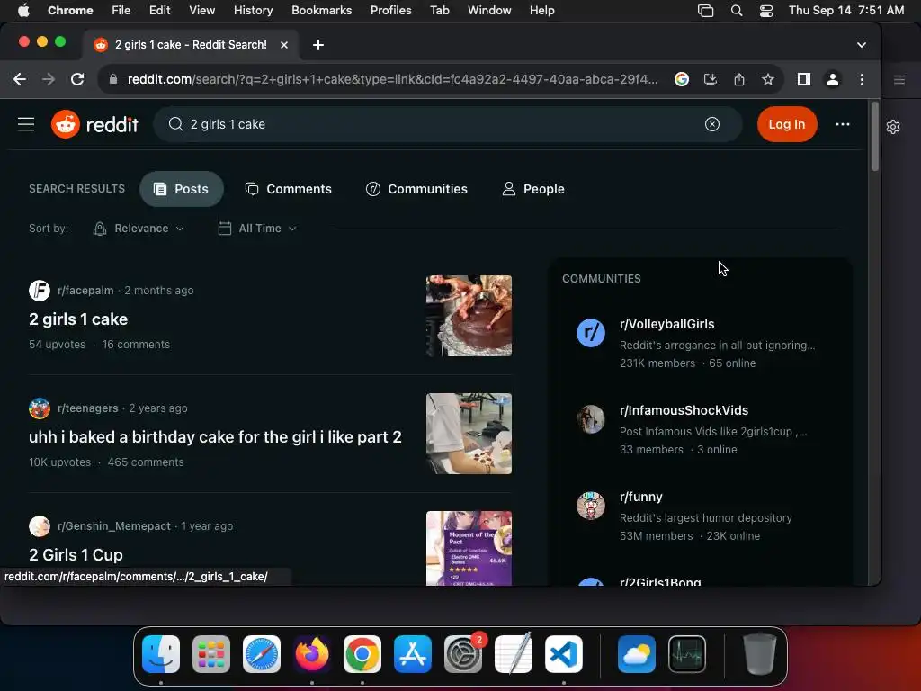Switch to the Comments tab

click(x=289, y=189)
